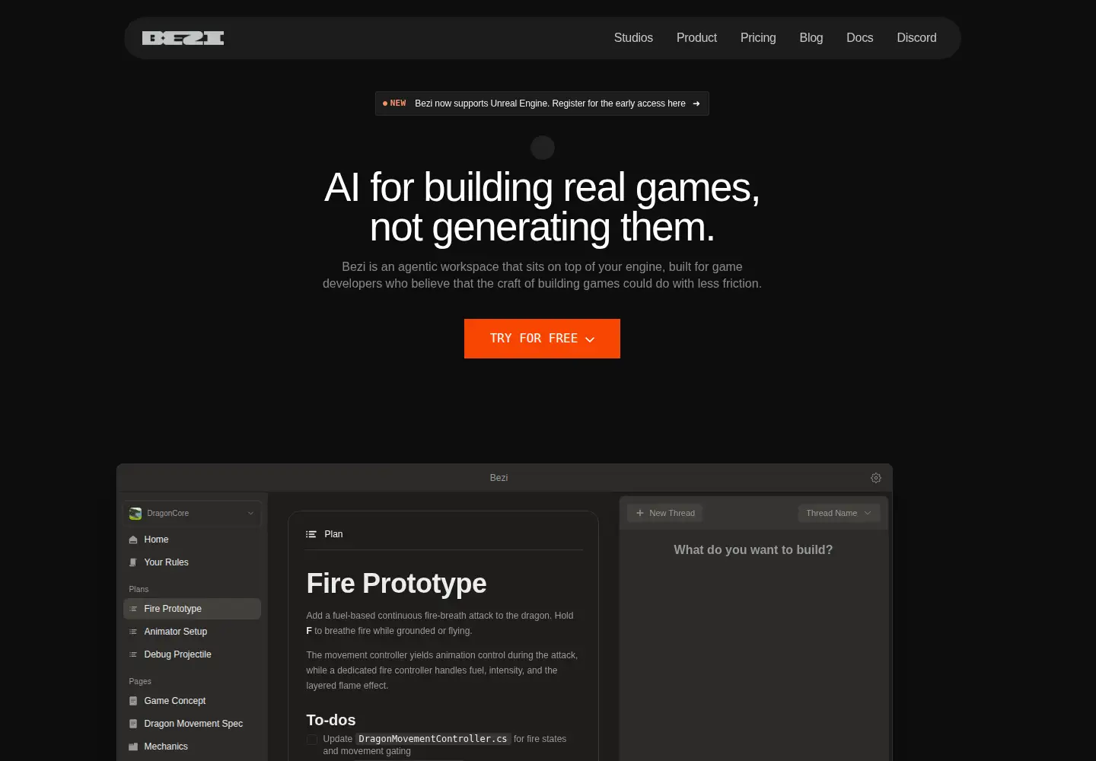Open the settings gear in Bezi window
Screen dimensions: 1096x761
coord(876,478)
